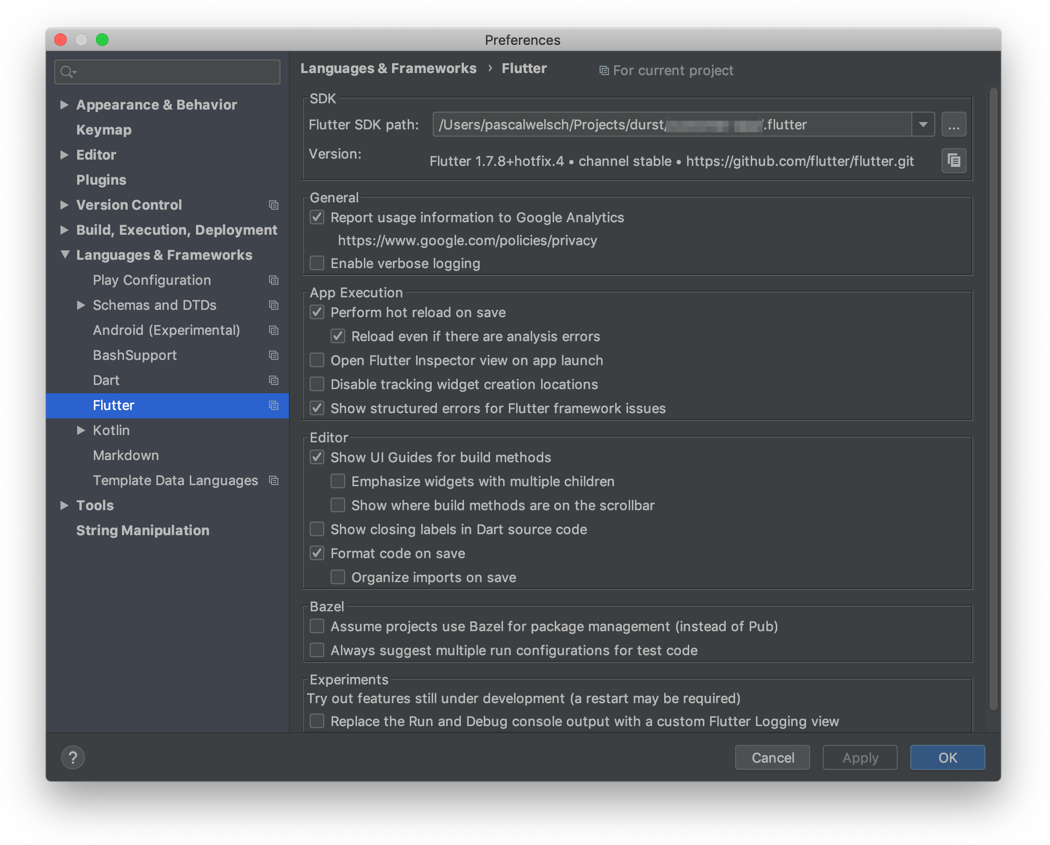Open Plugins settings page
1050x845 pixels.
tap(101, 180)
